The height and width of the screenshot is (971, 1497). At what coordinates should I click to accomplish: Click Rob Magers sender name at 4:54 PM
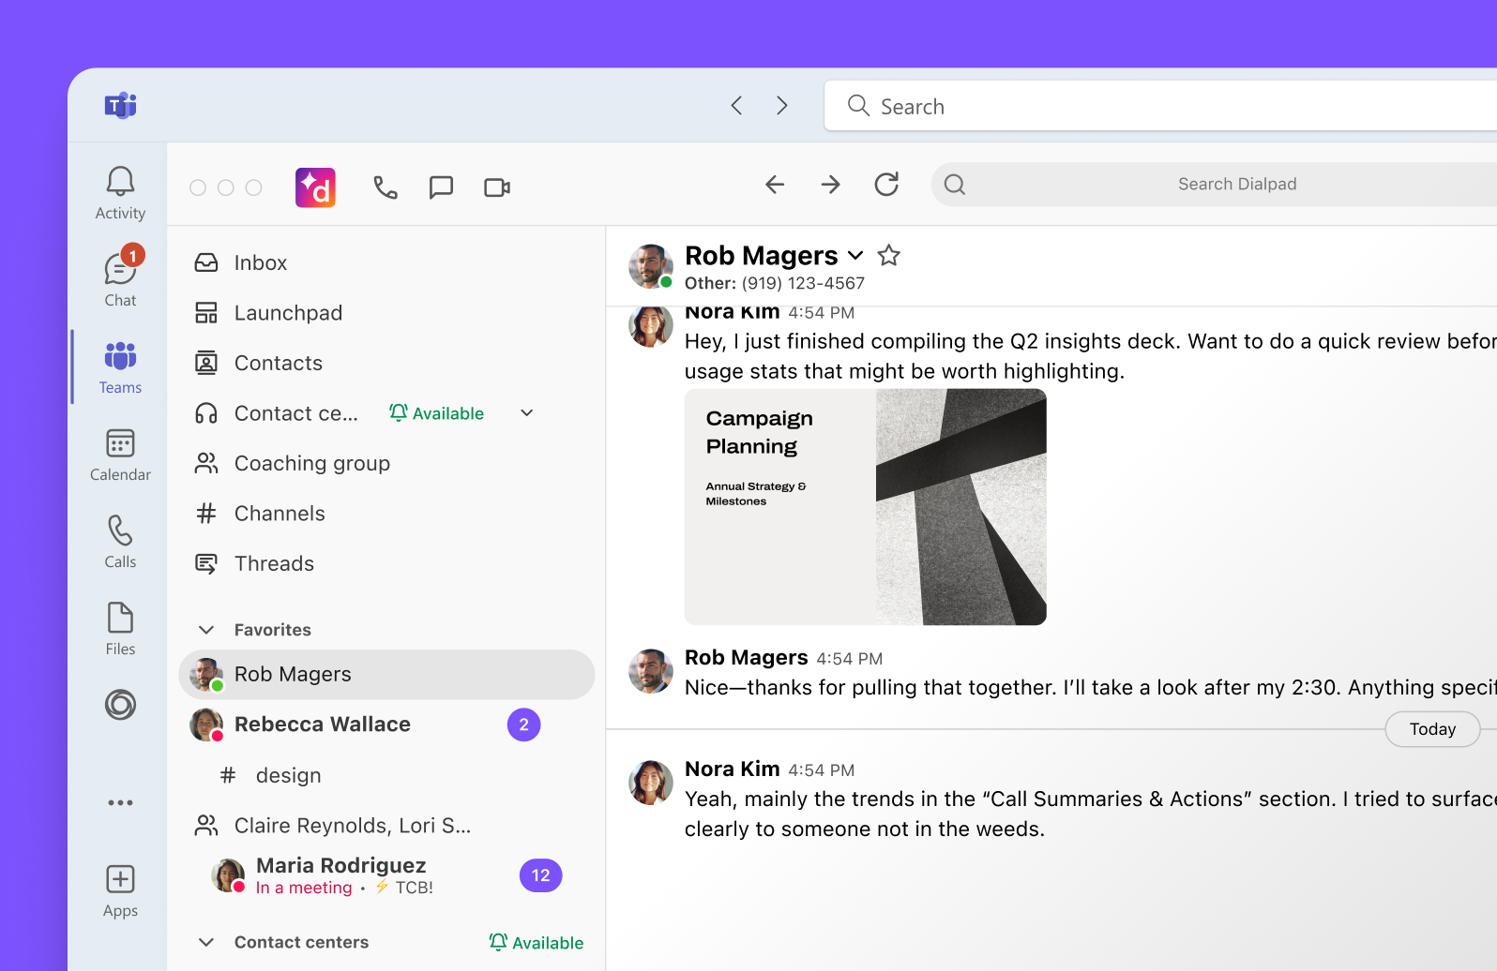pos(746,657)
